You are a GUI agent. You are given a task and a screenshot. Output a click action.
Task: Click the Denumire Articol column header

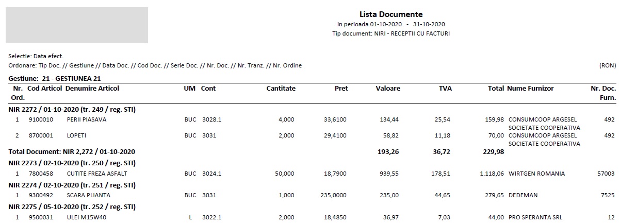click(92, 89)
